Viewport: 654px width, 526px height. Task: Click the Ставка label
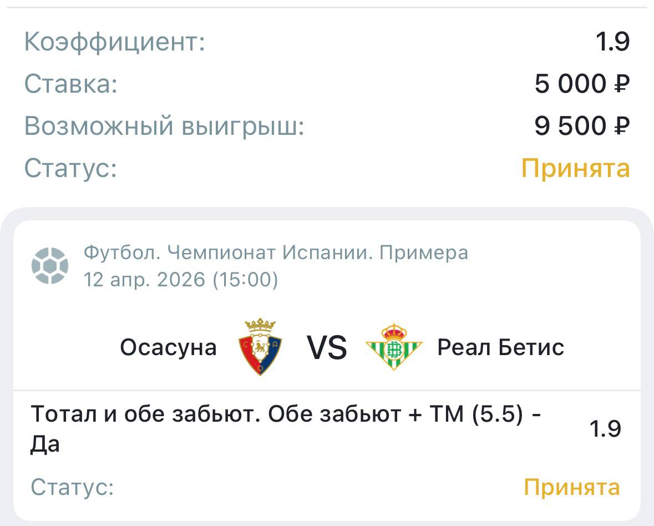[71, 84]
